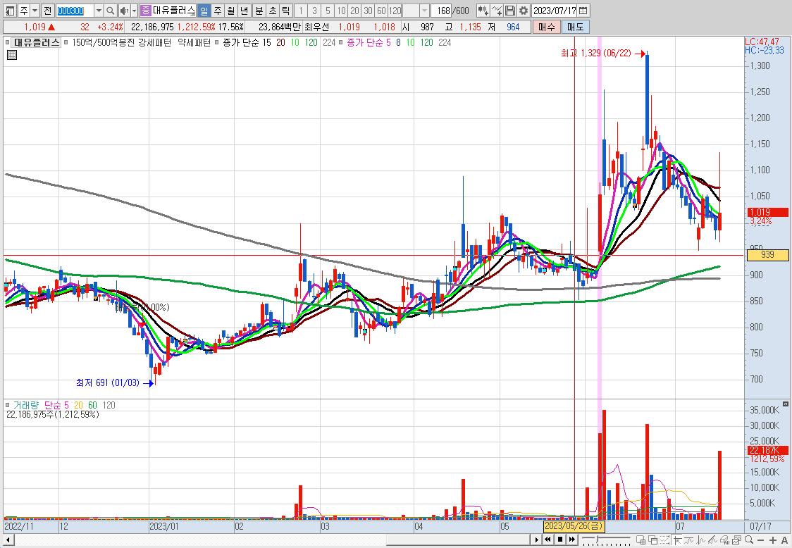This screenshot has width=792, height=548.
Task: Click the add indicator line icon
Action: [x=497, y=10]
